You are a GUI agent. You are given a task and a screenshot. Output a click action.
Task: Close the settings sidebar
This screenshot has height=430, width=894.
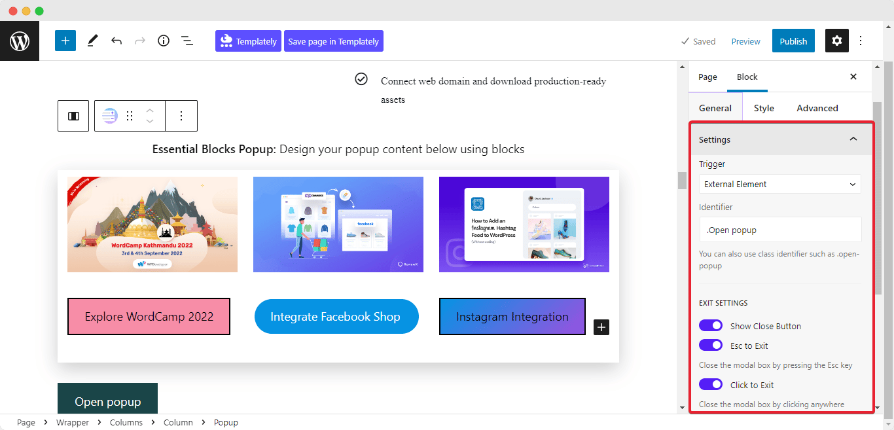click(853, 77)
